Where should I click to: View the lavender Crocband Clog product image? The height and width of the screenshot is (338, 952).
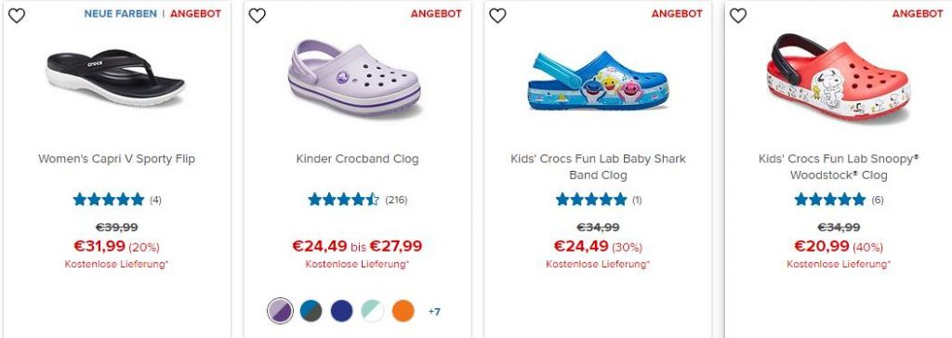click(354, 78)
